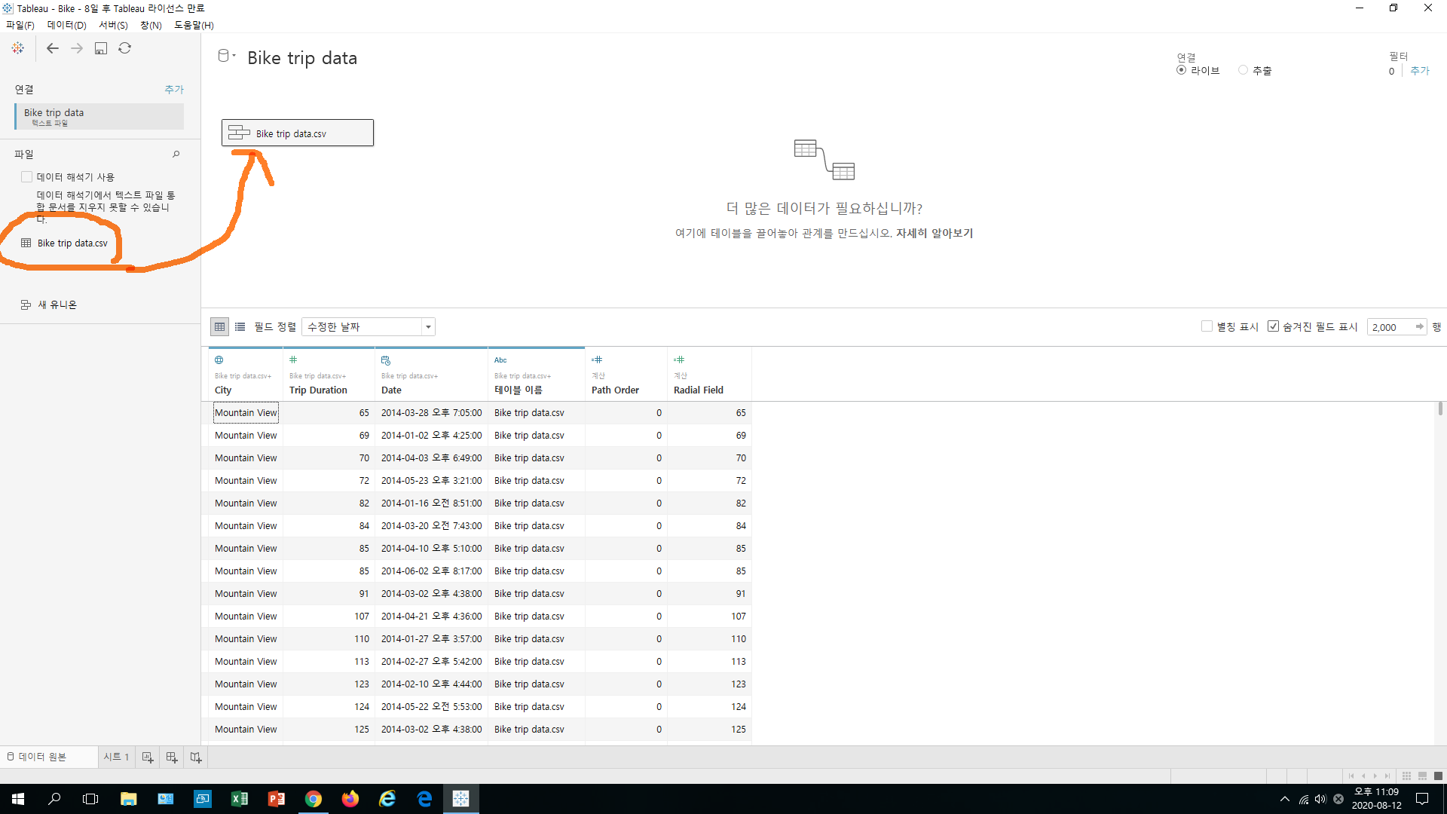
Task: Click the show sheet sorter grid icon
Action: click(x=1406, y=776)
